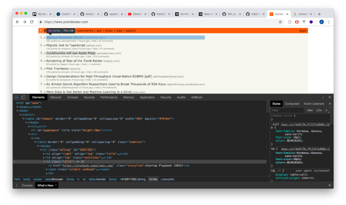Go back using the browser back arrow
The height and width of the screenshot is (205, 346).
coord(17,22)
